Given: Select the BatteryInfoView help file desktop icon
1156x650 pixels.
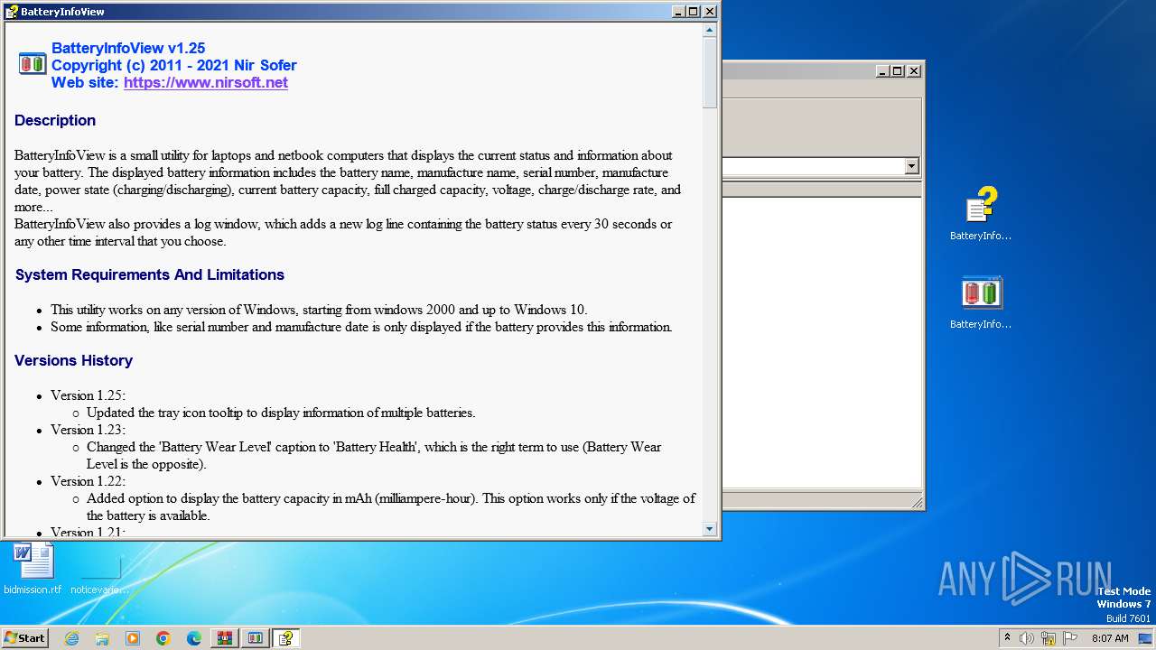Looking at the screenshot, I should click(981, 213).
